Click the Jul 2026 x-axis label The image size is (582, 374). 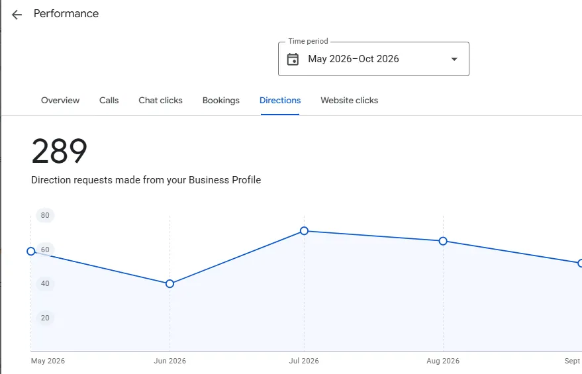point(304,361)
